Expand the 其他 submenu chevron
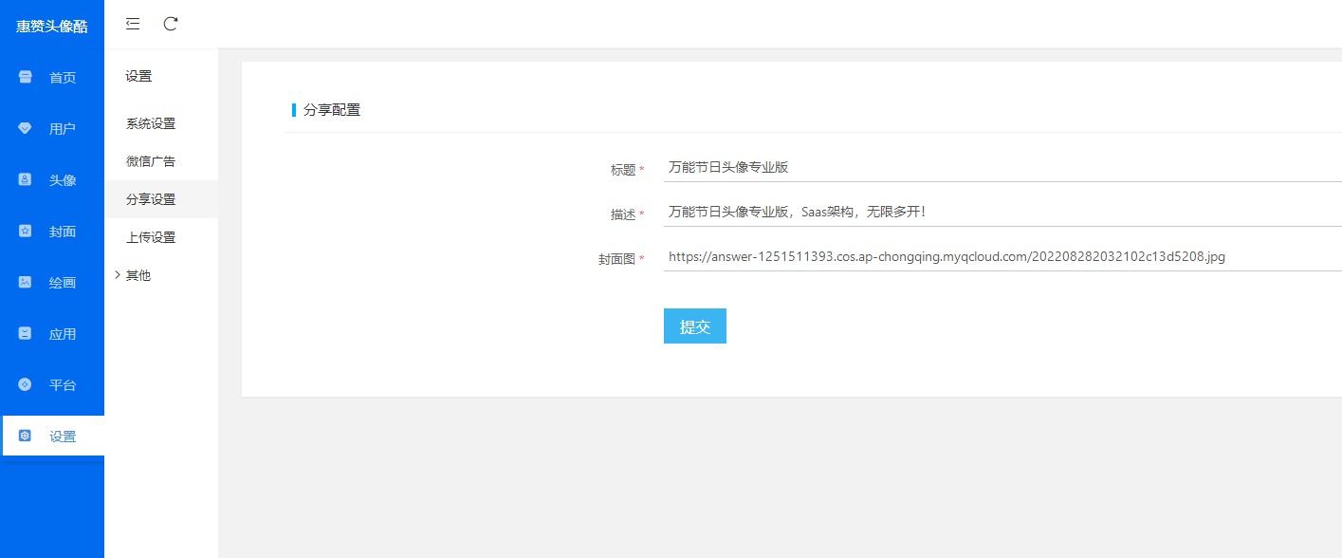Image resolution: width=1342 pixels, height=558 pixels. [118, 275]
